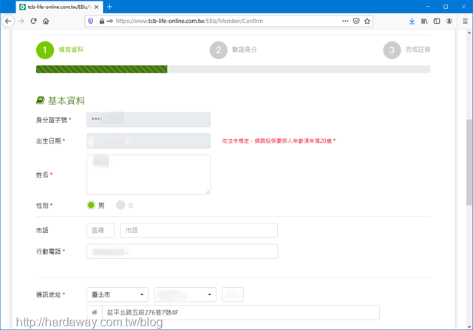Click the browser forward arrow

[21, 21]
